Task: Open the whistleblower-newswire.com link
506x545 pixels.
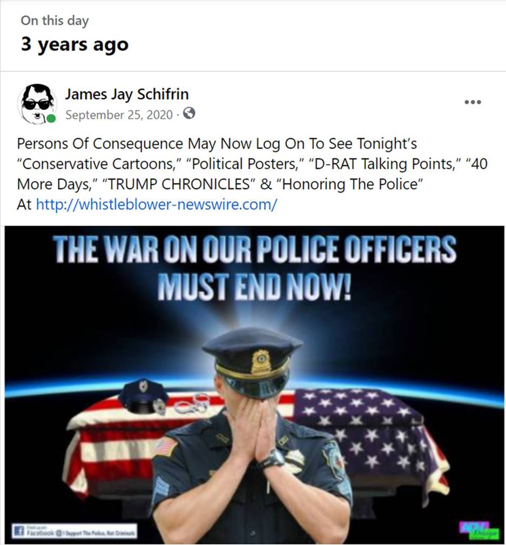Action: tap(157, 204)
